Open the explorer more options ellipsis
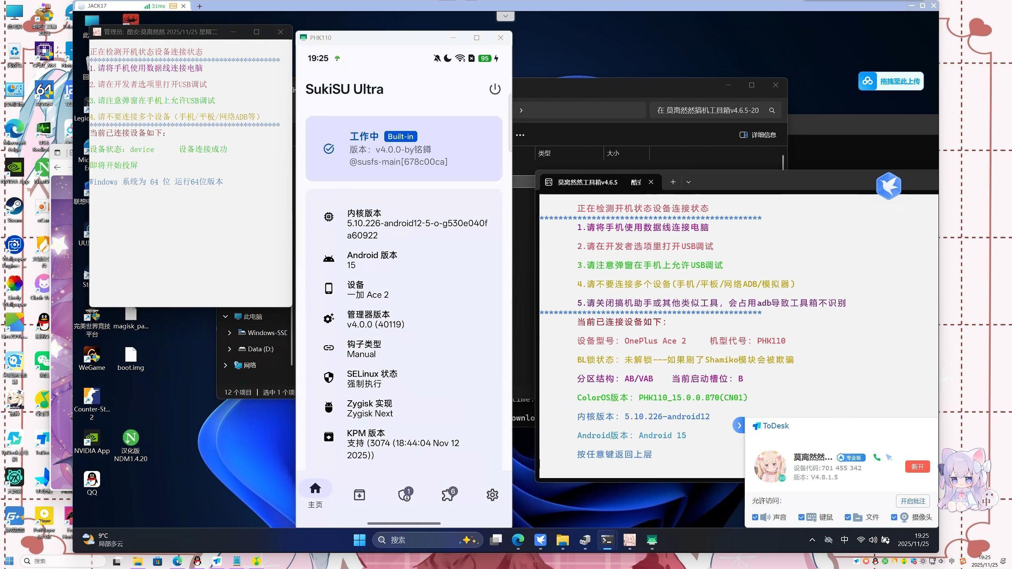Screen dimensions: 1012x569 click(520, 135)
